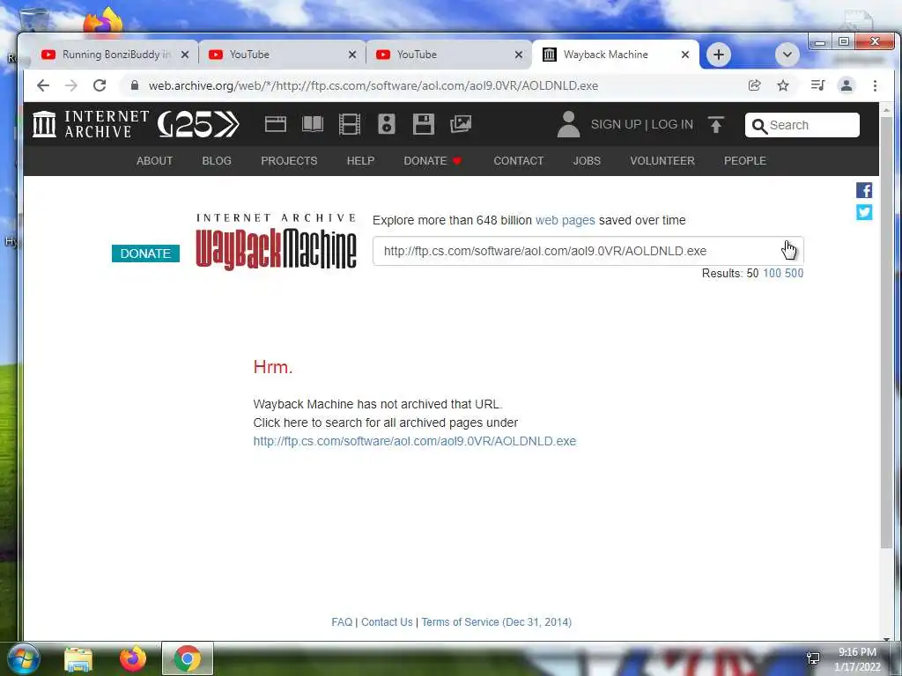Open Terms of Service footer link
The width and height of the screenshot is (902, 676).
(497, 622)
